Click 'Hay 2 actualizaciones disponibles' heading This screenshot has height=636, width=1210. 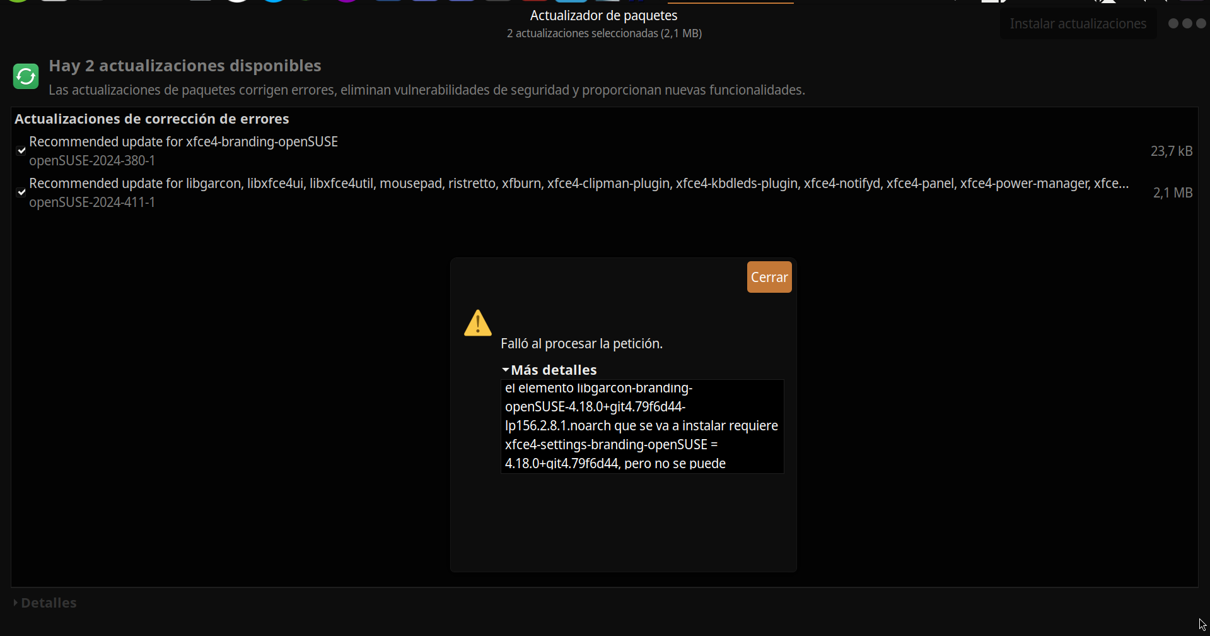pos(185,66)
